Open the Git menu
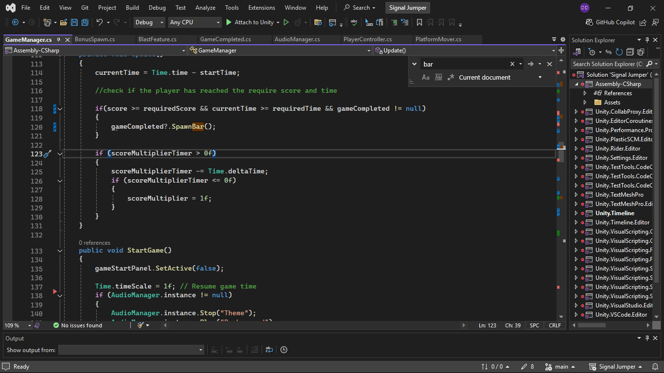 coord(85,8)
